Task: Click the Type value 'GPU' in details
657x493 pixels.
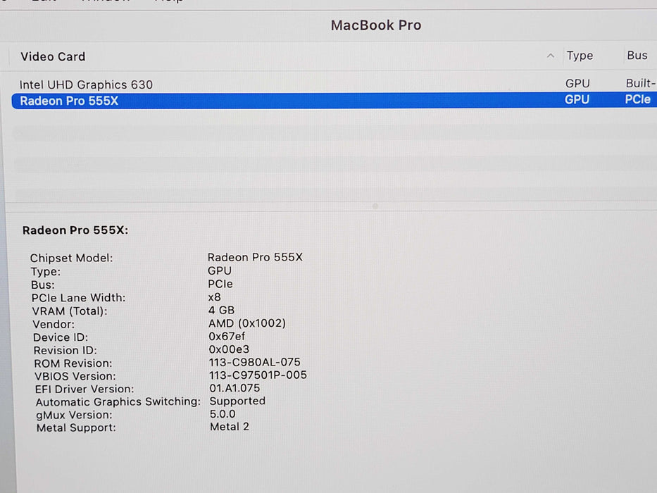Action: [220, 270]
